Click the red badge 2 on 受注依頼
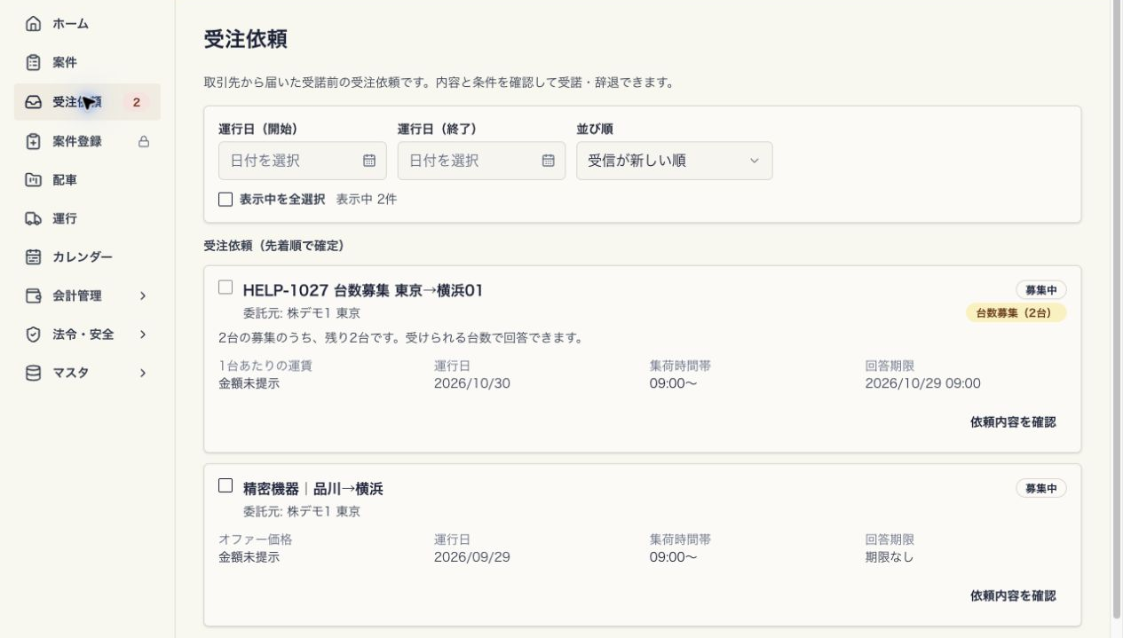 (x=136, y=102)
